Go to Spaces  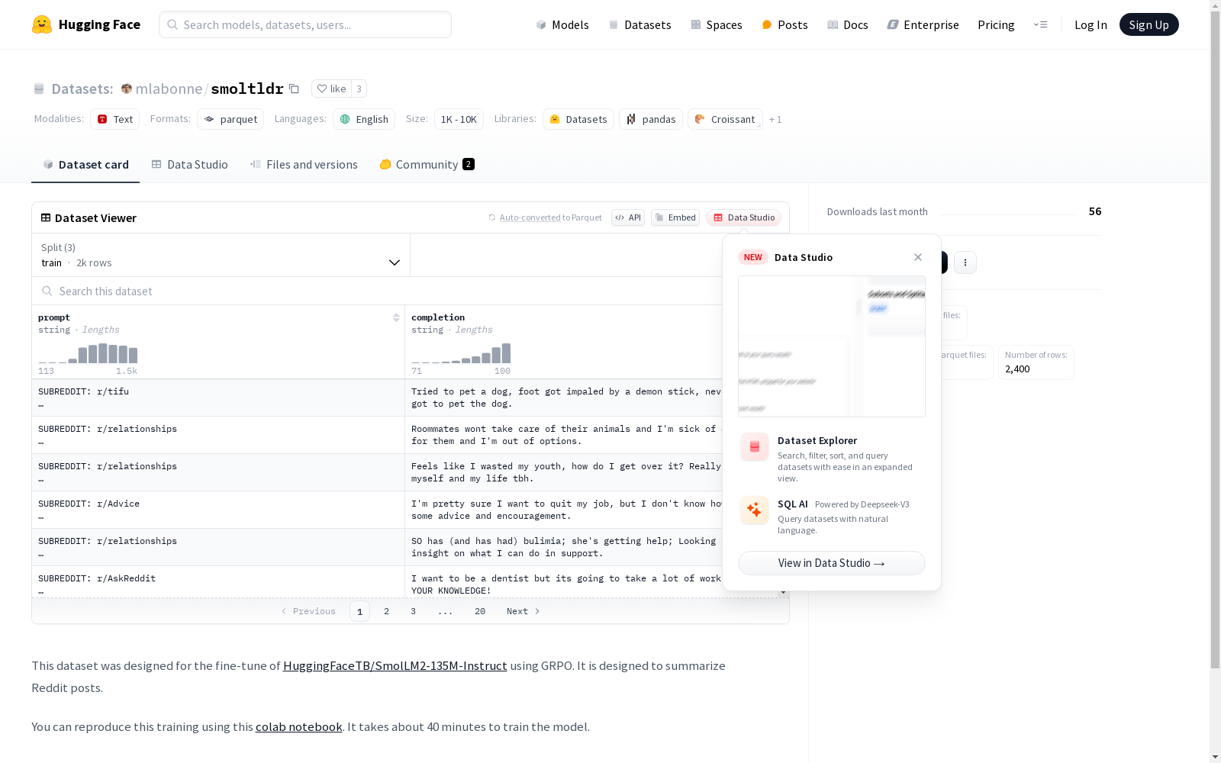tap(717, 24)
